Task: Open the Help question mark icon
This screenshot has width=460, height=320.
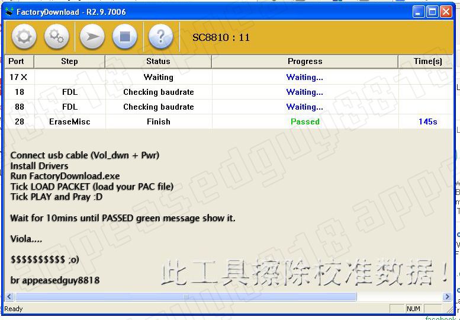Action: (160, 37)
